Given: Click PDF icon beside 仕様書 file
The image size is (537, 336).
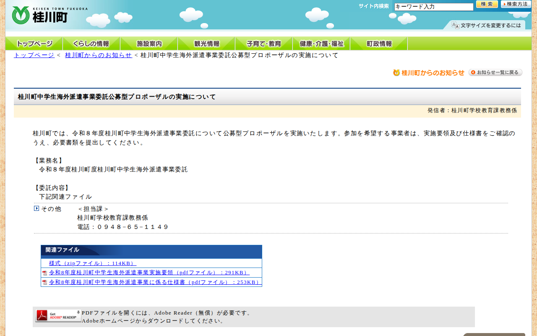Looking at the screenshot, I should [x=44, y=282].
